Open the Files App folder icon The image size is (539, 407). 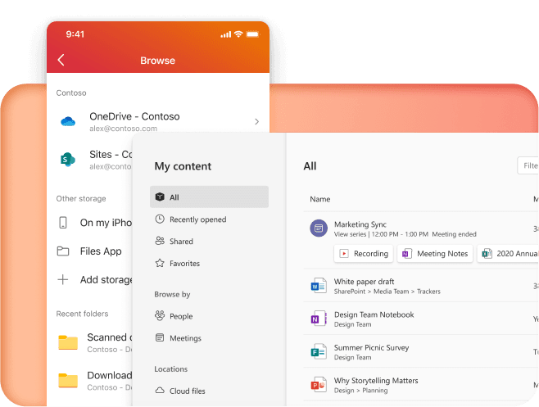(x=63, y=251)
